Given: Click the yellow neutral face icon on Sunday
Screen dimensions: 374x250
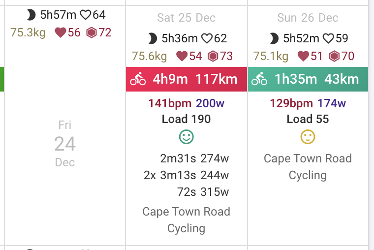Looking at the screenshot, I should [x=308, y=137].
